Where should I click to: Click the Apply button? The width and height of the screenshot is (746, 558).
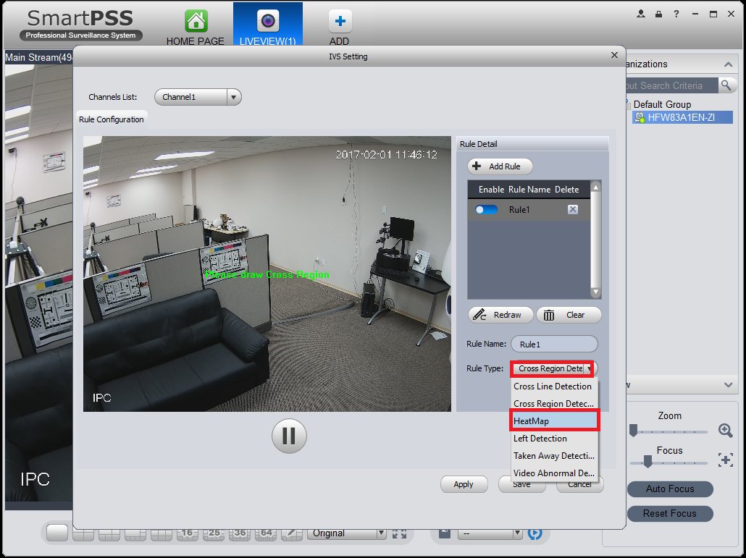point(464,484)
